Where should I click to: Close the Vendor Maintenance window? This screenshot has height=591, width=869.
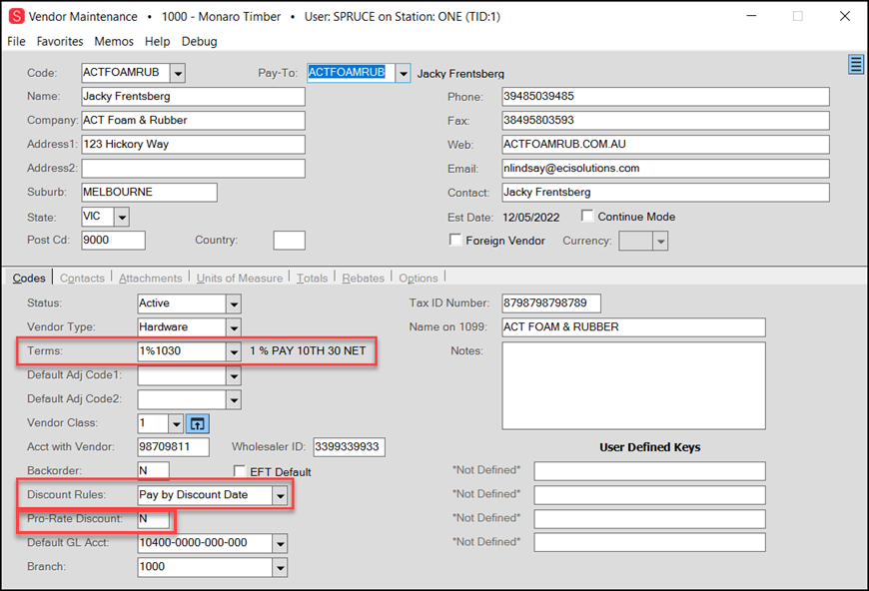tap(845, 16)
